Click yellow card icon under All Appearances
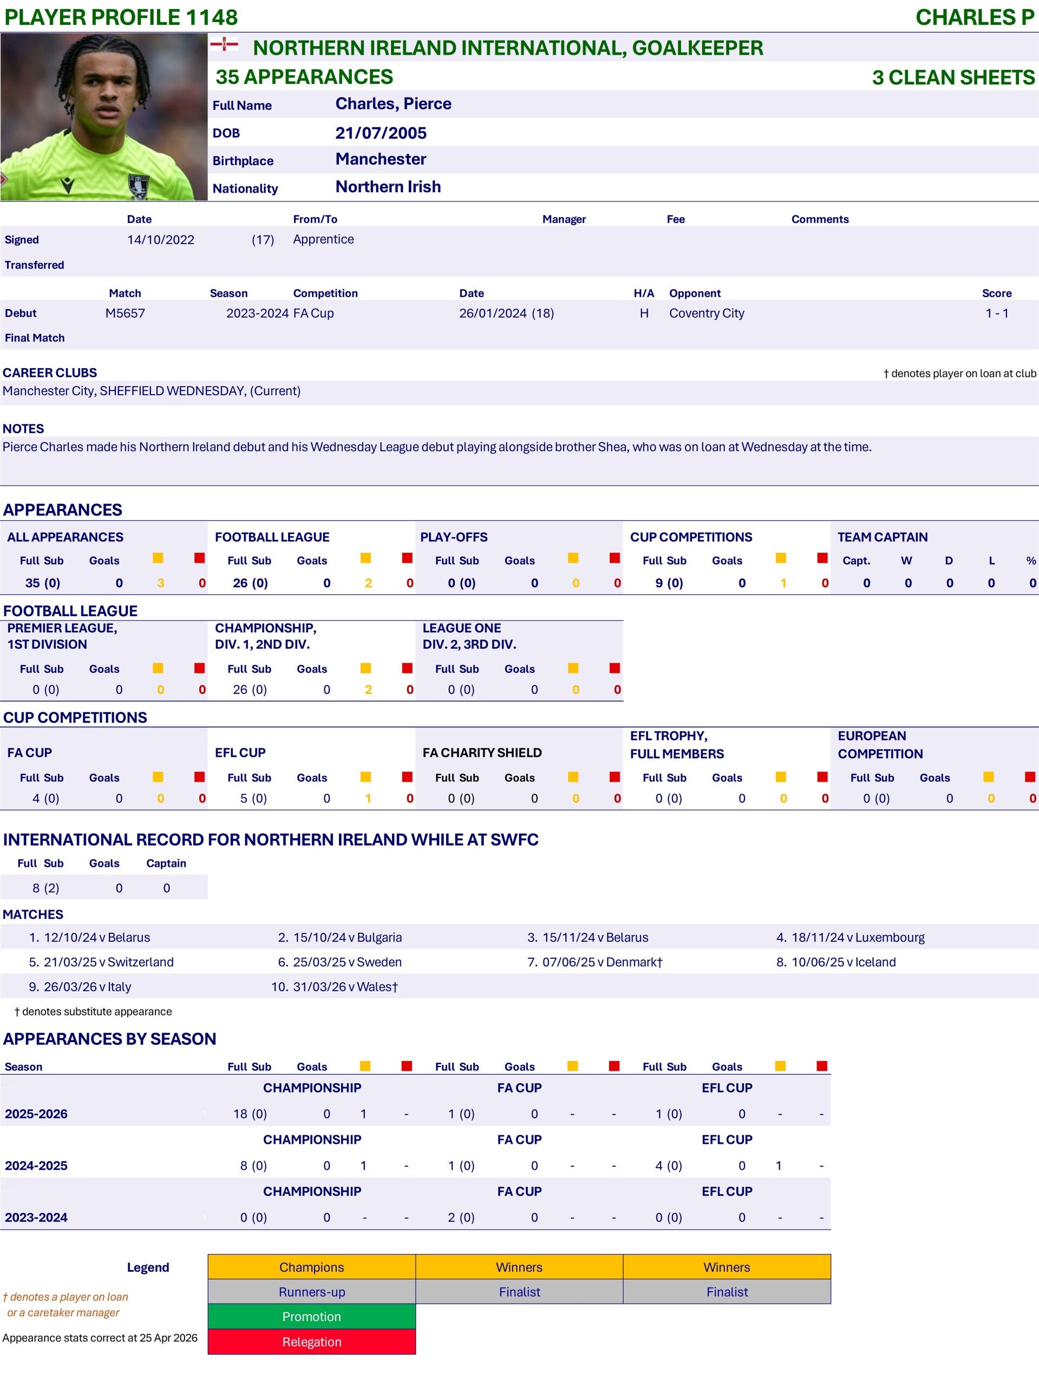 [158, 558]
